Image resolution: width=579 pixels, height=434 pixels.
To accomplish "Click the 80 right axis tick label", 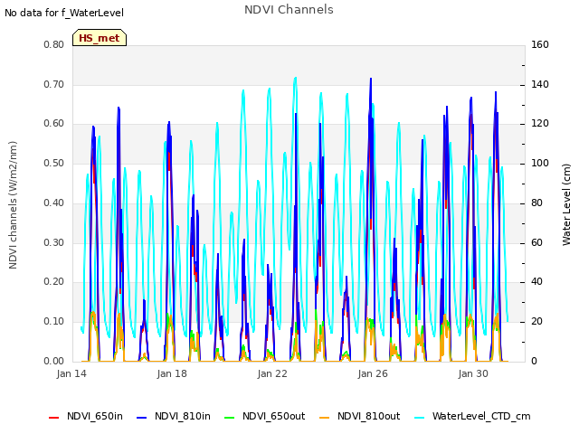I will point(536,203).
